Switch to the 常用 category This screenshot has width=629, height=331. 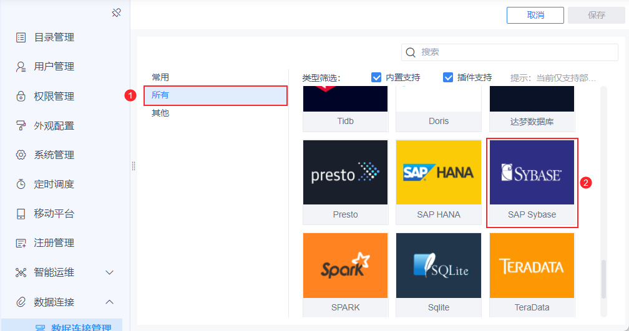[160, 77]
